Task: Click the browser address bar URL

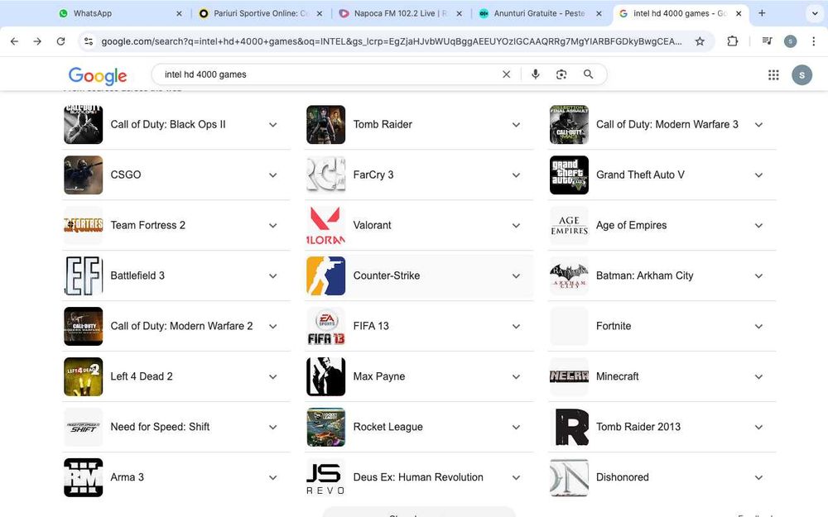Action: pos(392,41)
